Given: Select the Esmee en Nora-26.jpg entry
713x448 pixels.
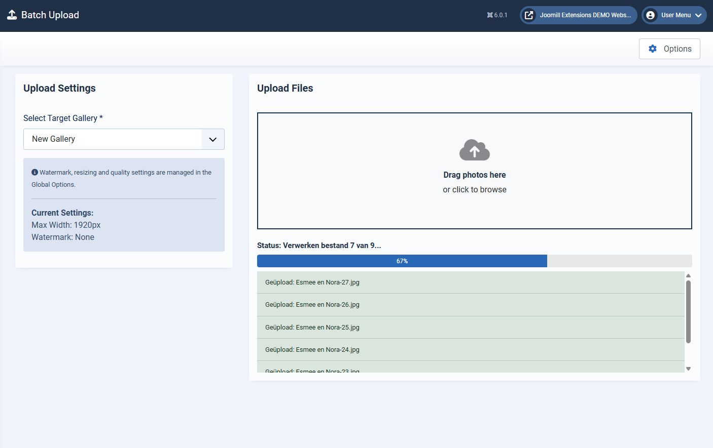Looking at the screenshot, I should coord(312,305).
